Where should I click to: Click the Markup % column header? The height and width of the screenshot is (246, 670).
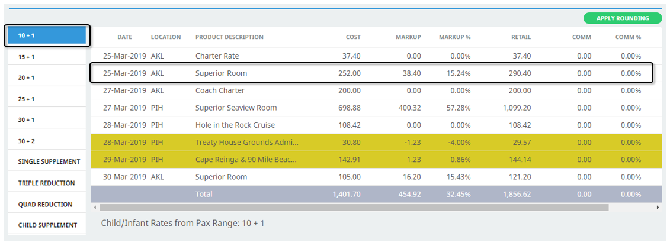click(454, 37)
